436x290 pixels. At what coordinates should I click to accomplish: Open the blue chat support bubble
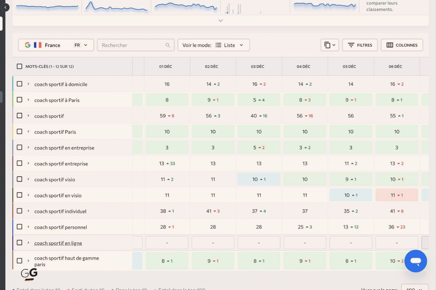(416, 261)
